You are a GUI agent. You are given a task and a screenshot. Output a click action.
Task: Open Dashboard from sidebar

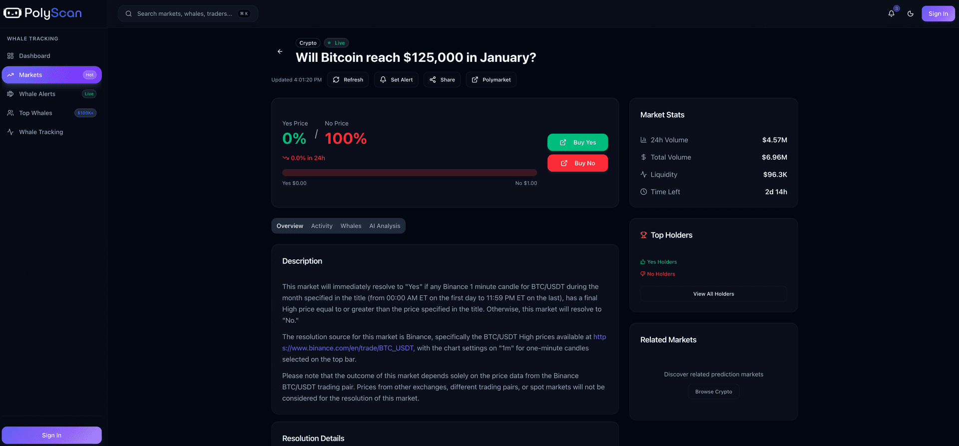point(34,56)
